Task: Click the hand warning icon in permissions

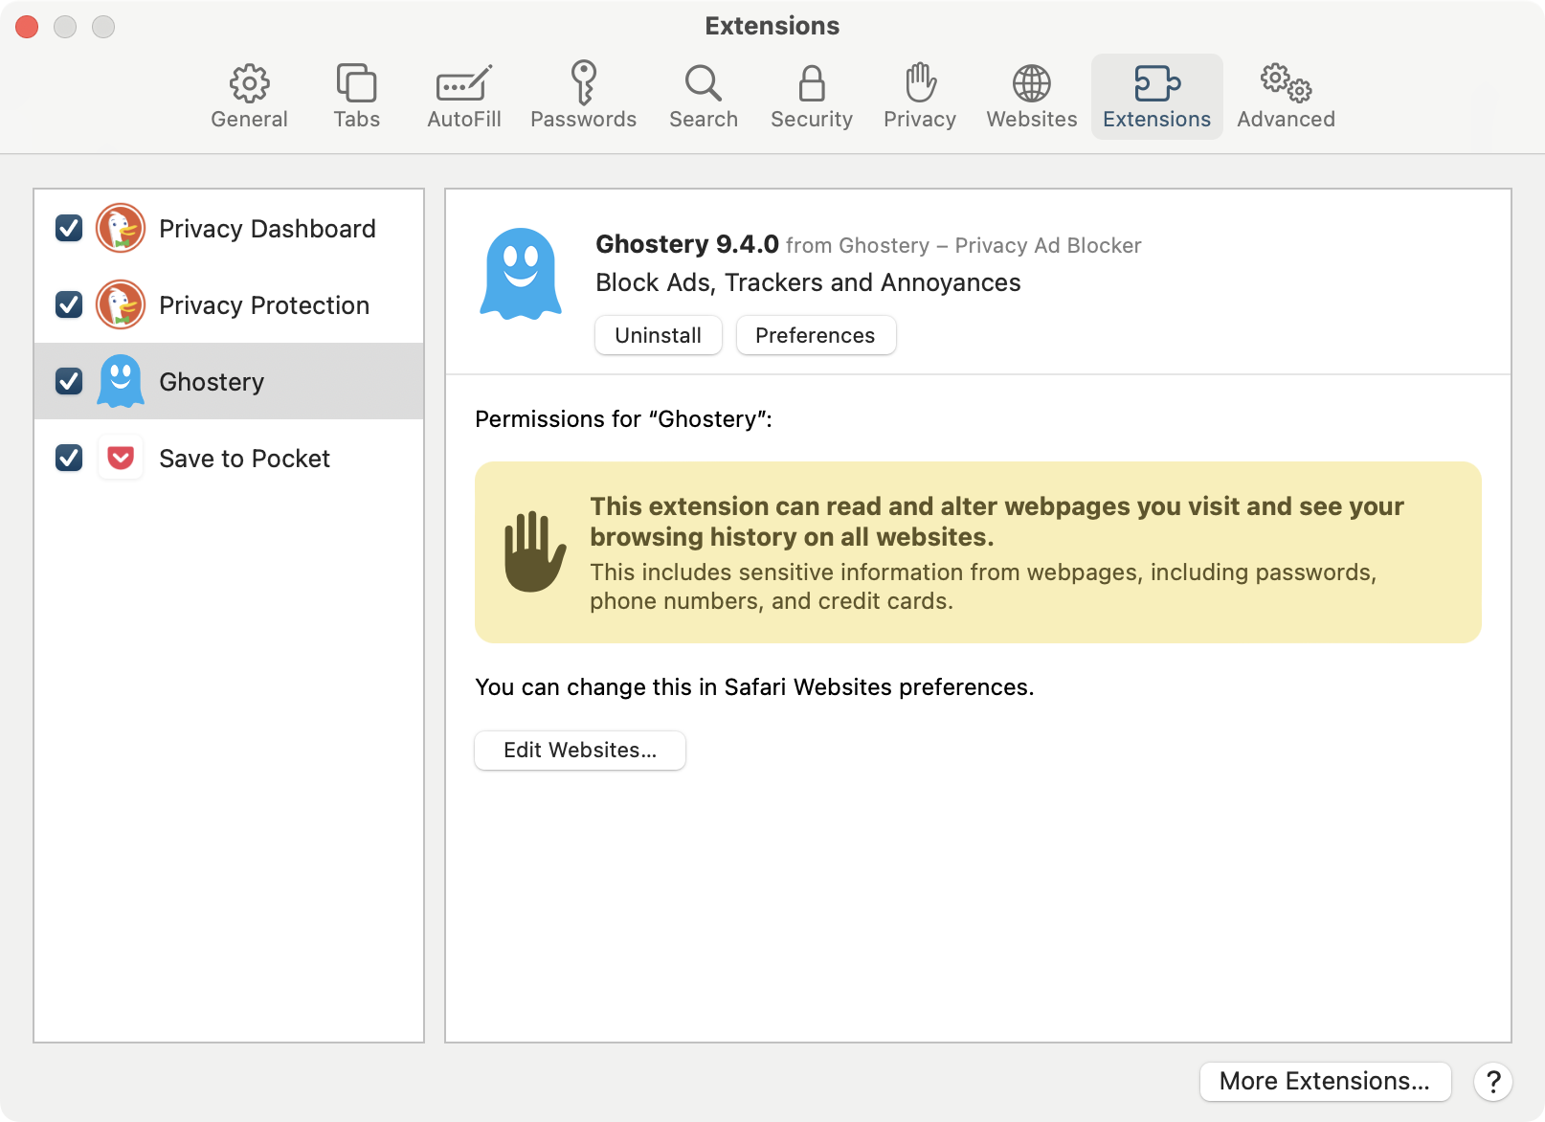Action: [535, 552]
